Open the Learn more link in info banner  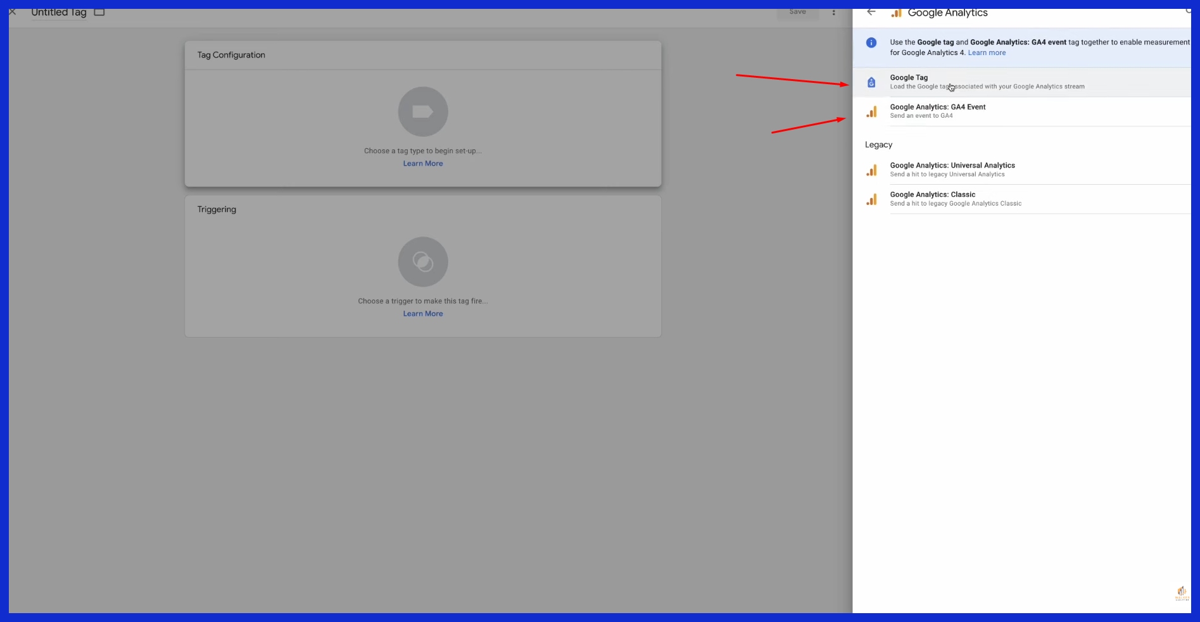(x=987, y=53)
